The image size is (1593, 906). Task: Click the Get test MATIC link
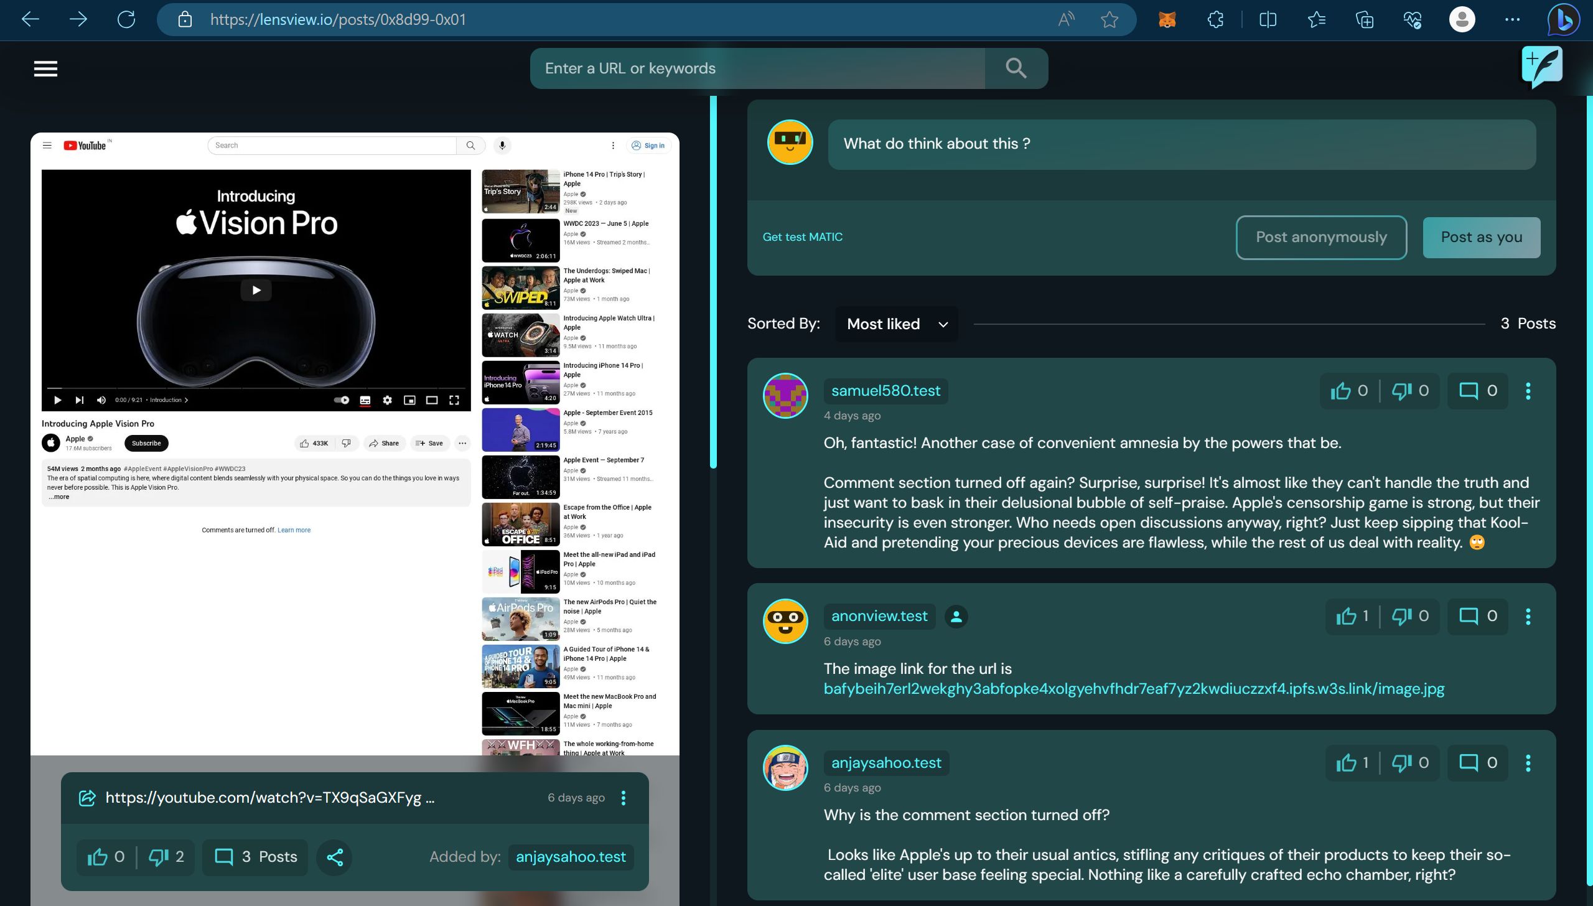pyautogui.click(x=802, y=237)
